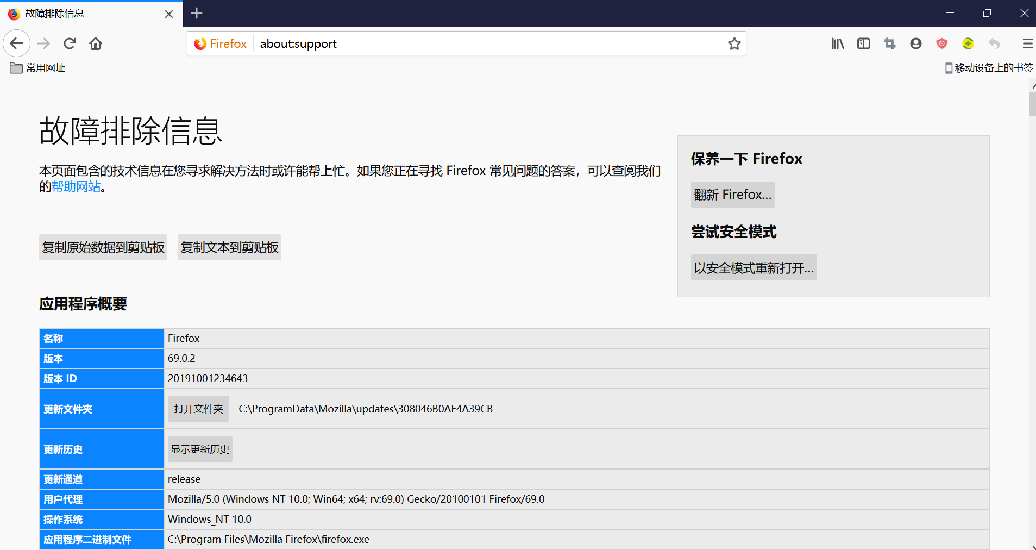The height and width of the screenshot is (550, 1036).
Task: Open the Firefox home page
Action: point(96,43)
